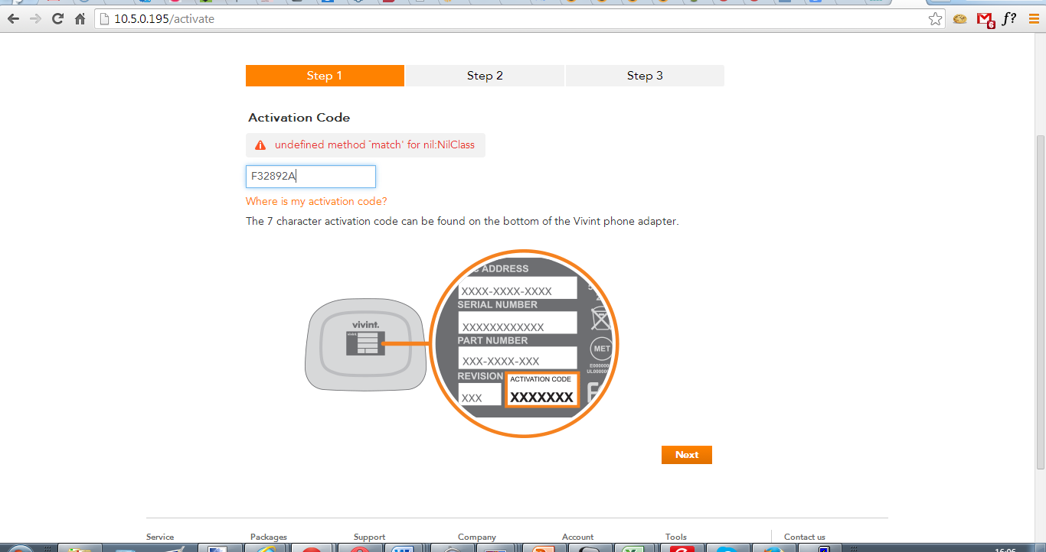Go to the browser home page icon
The width and height of the screenshot is (1046, 552).
click(80, 19)
